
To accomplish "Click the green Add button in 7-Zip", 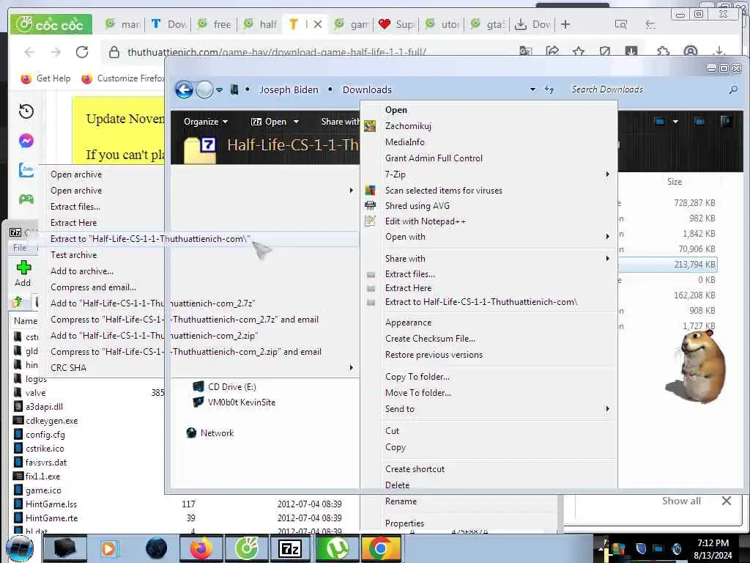I will (x=23, y=274).
